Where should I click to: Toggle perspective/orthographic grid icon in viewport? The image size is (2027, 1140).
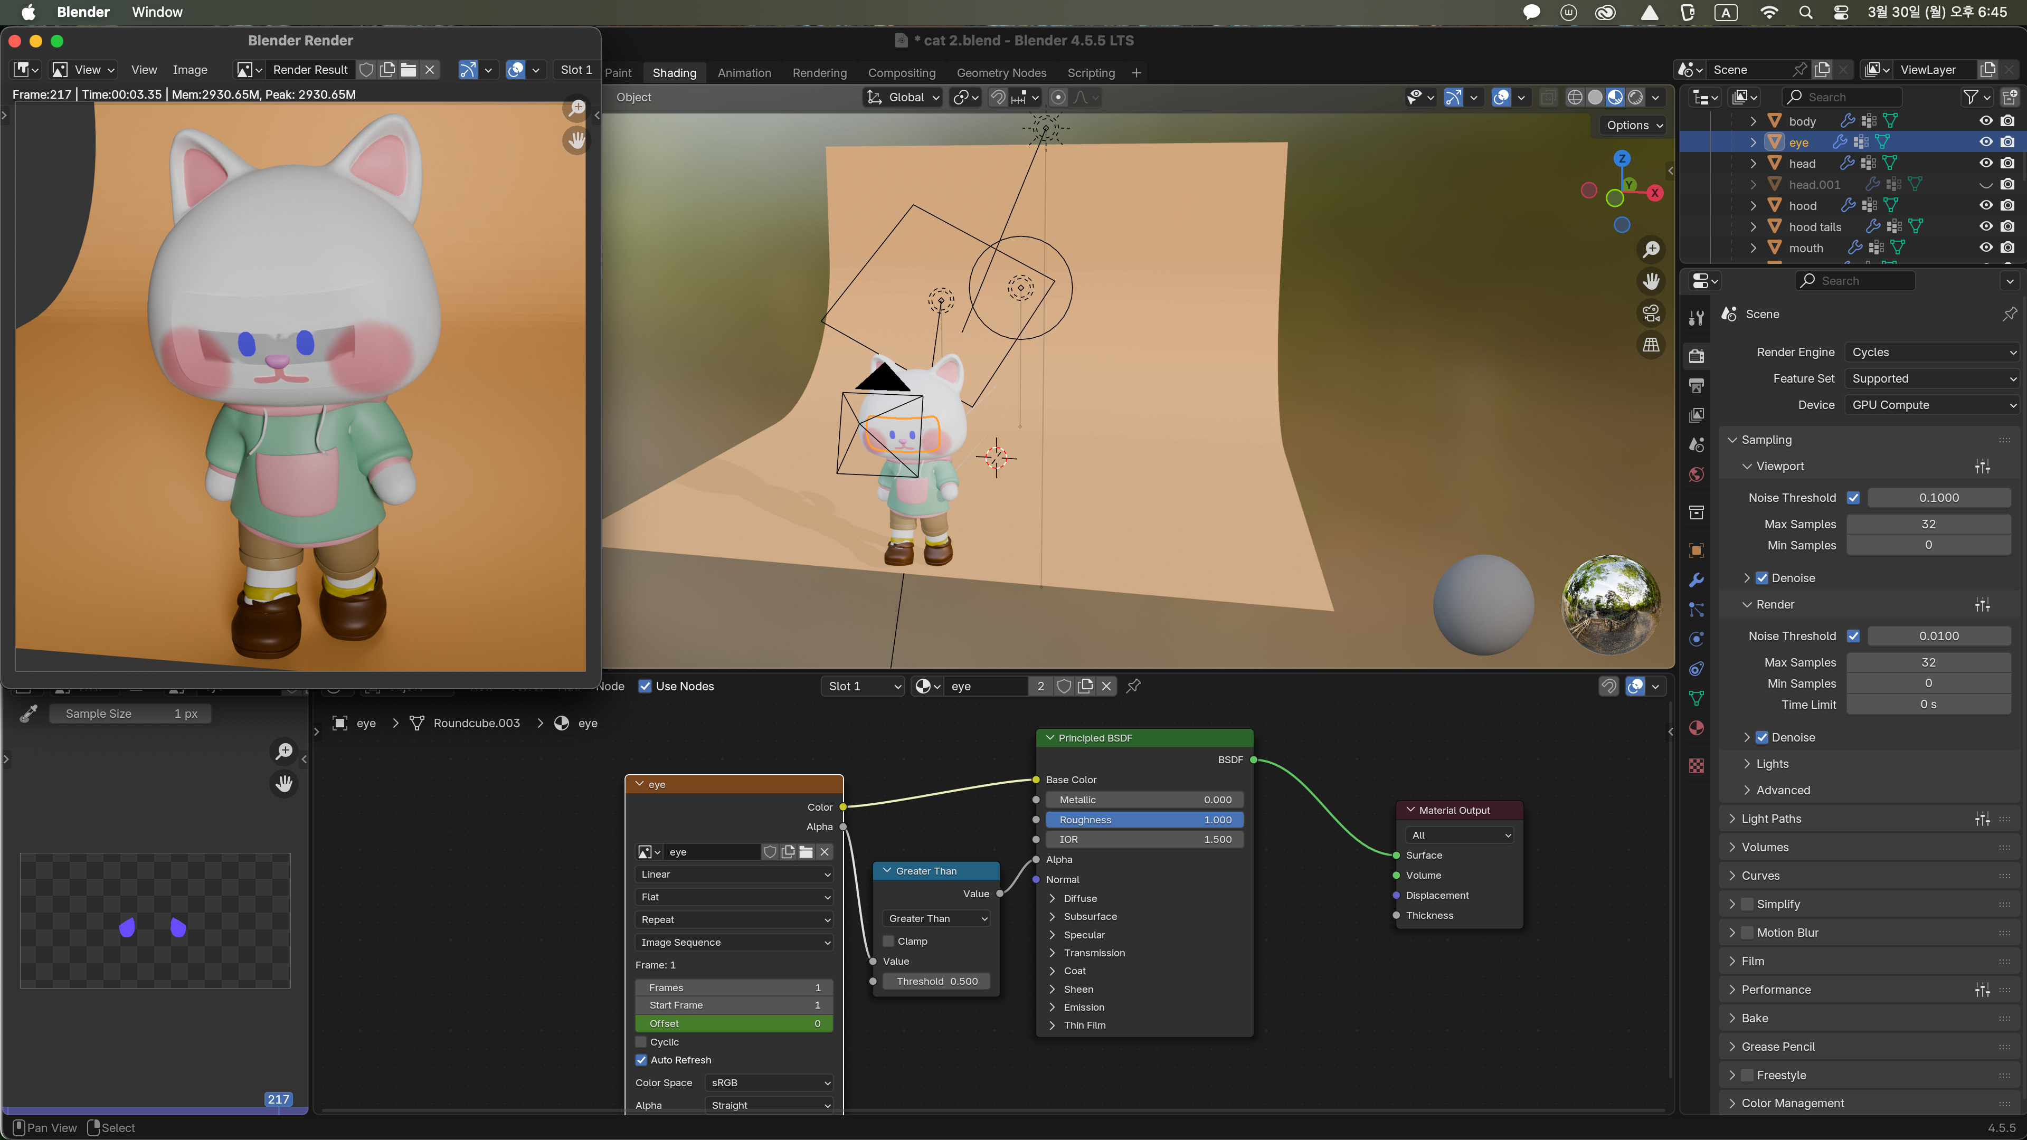point(1651,345)
